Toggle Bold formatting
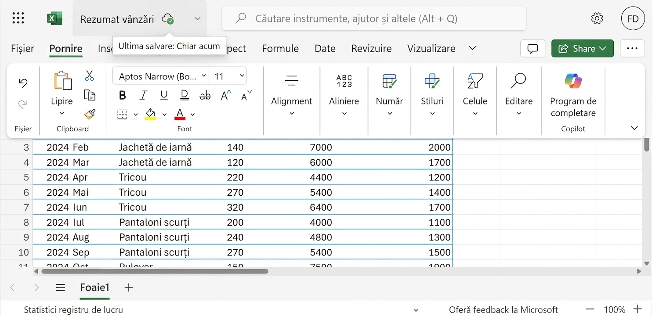The width and height of the screenshot is (652, 316). coord(123,95)
